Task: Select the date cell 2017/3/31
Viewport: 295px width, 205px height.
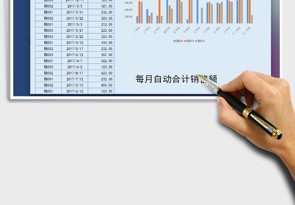Action: point(75,12)
